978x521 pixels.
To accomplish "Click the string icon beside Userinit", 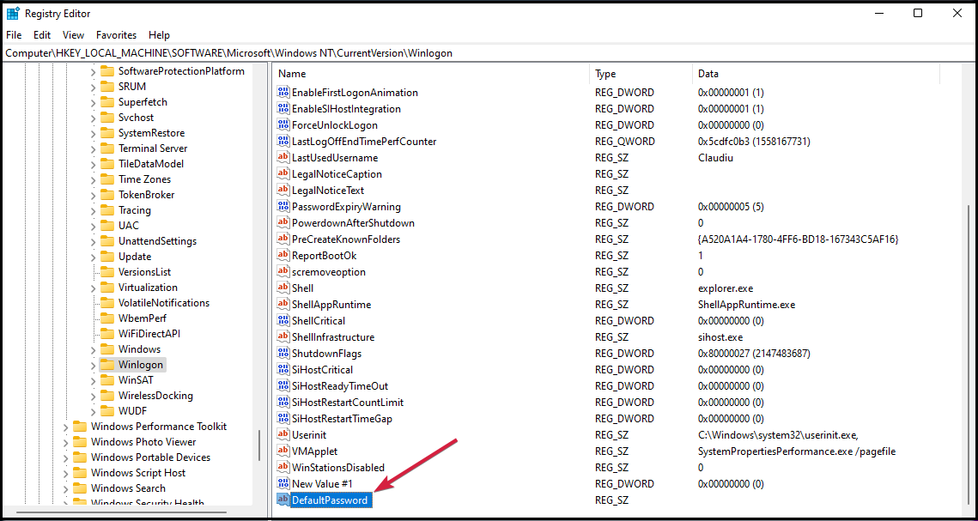I will 283,434.
